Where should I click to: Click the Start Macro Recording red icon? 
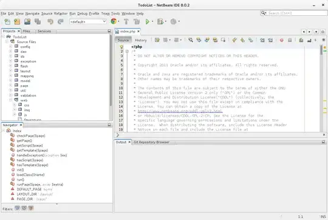282,40
